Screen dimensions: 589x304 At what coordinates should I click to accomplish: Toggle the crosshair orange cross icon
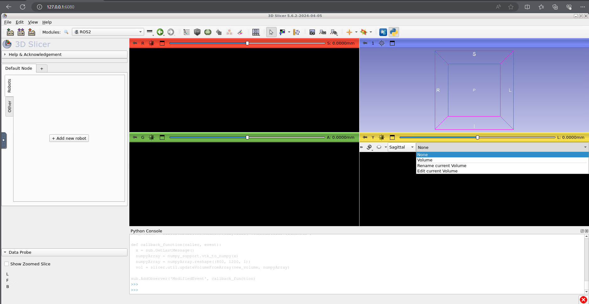(349, 32)
